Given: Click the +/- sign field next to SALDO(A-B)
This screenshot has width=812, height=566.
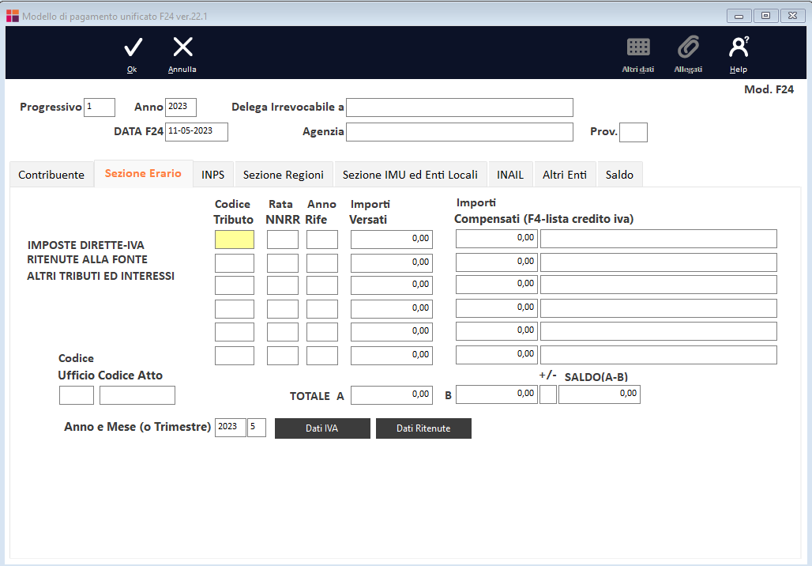Looking at the screenshot, I should tap(547, 394).
